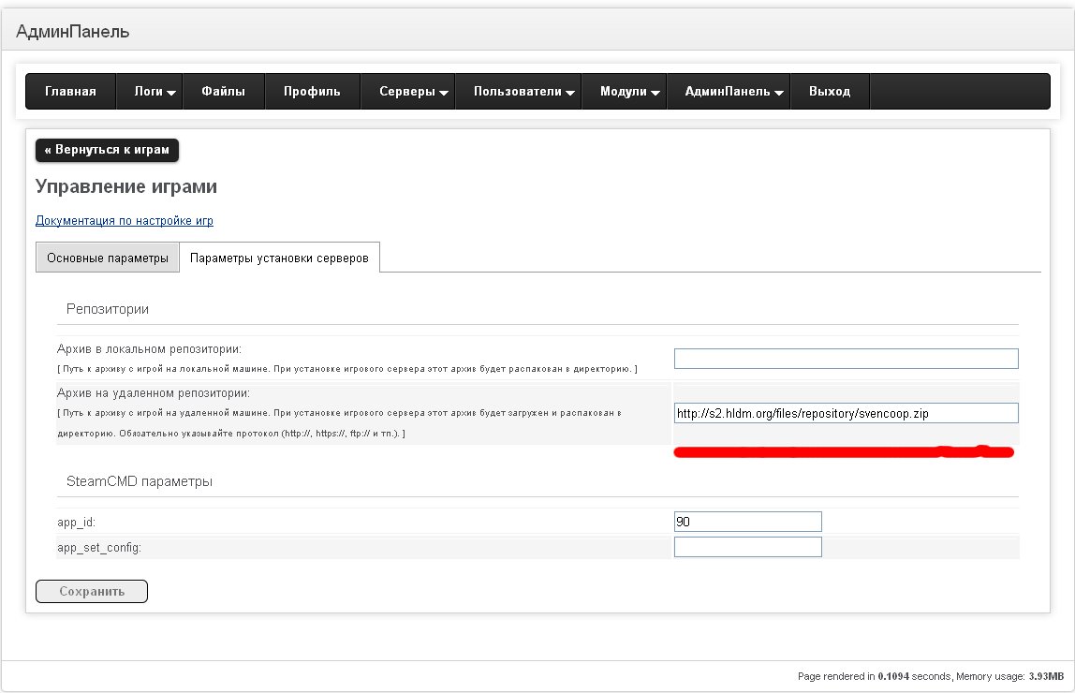1075x693 pixels.
Task: Switch to the Основные параметры tab
Action: point(107,258)
